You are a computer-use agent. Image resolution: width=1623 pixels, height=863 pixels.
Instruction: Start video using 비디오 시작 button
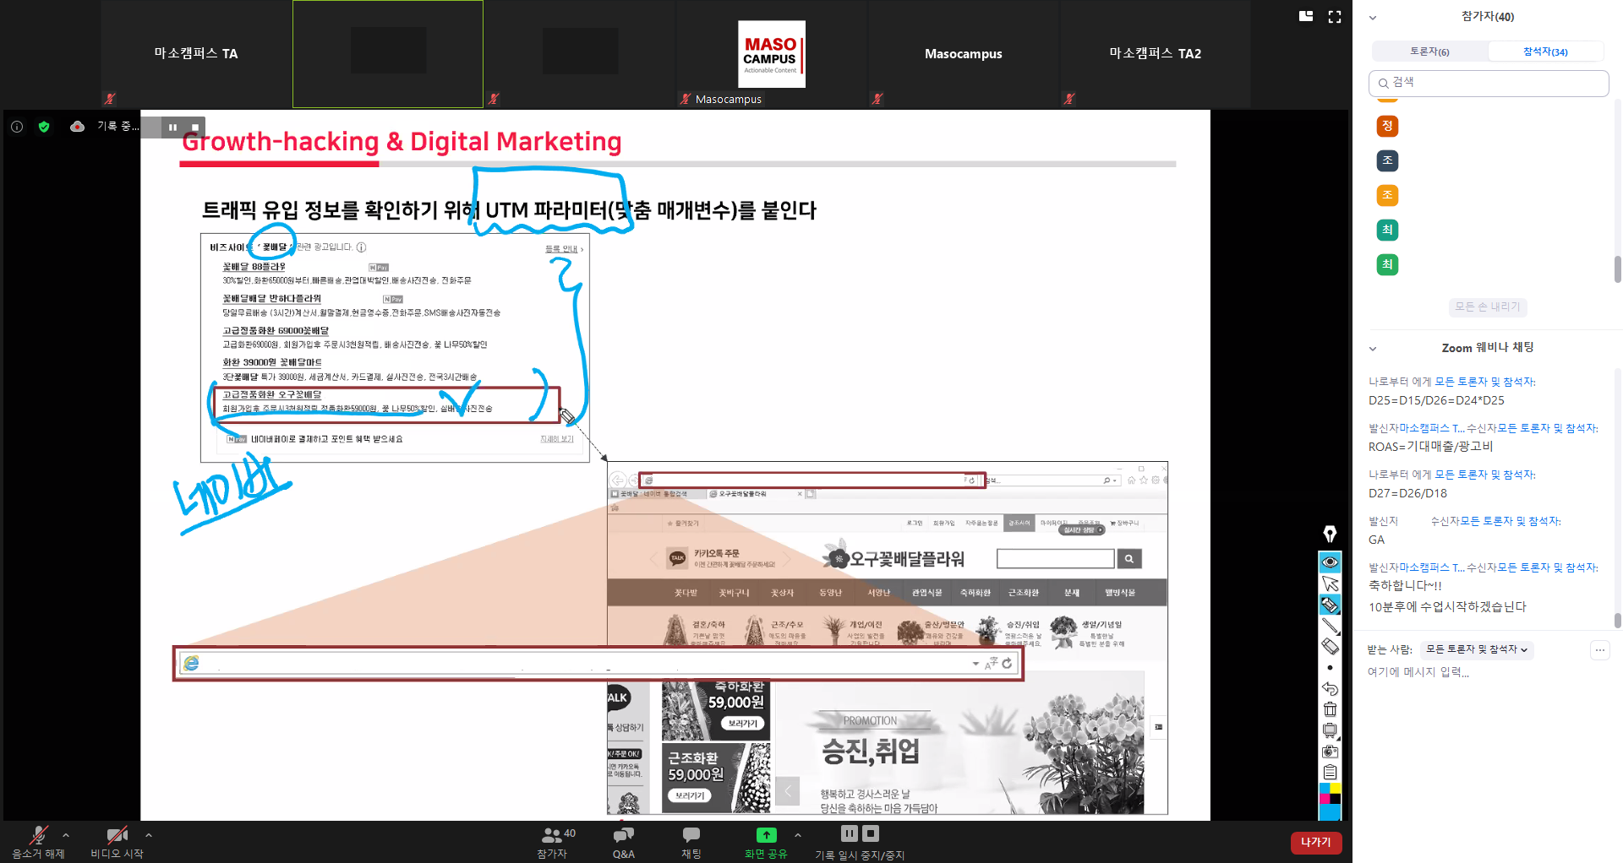(x=117, y=842)
